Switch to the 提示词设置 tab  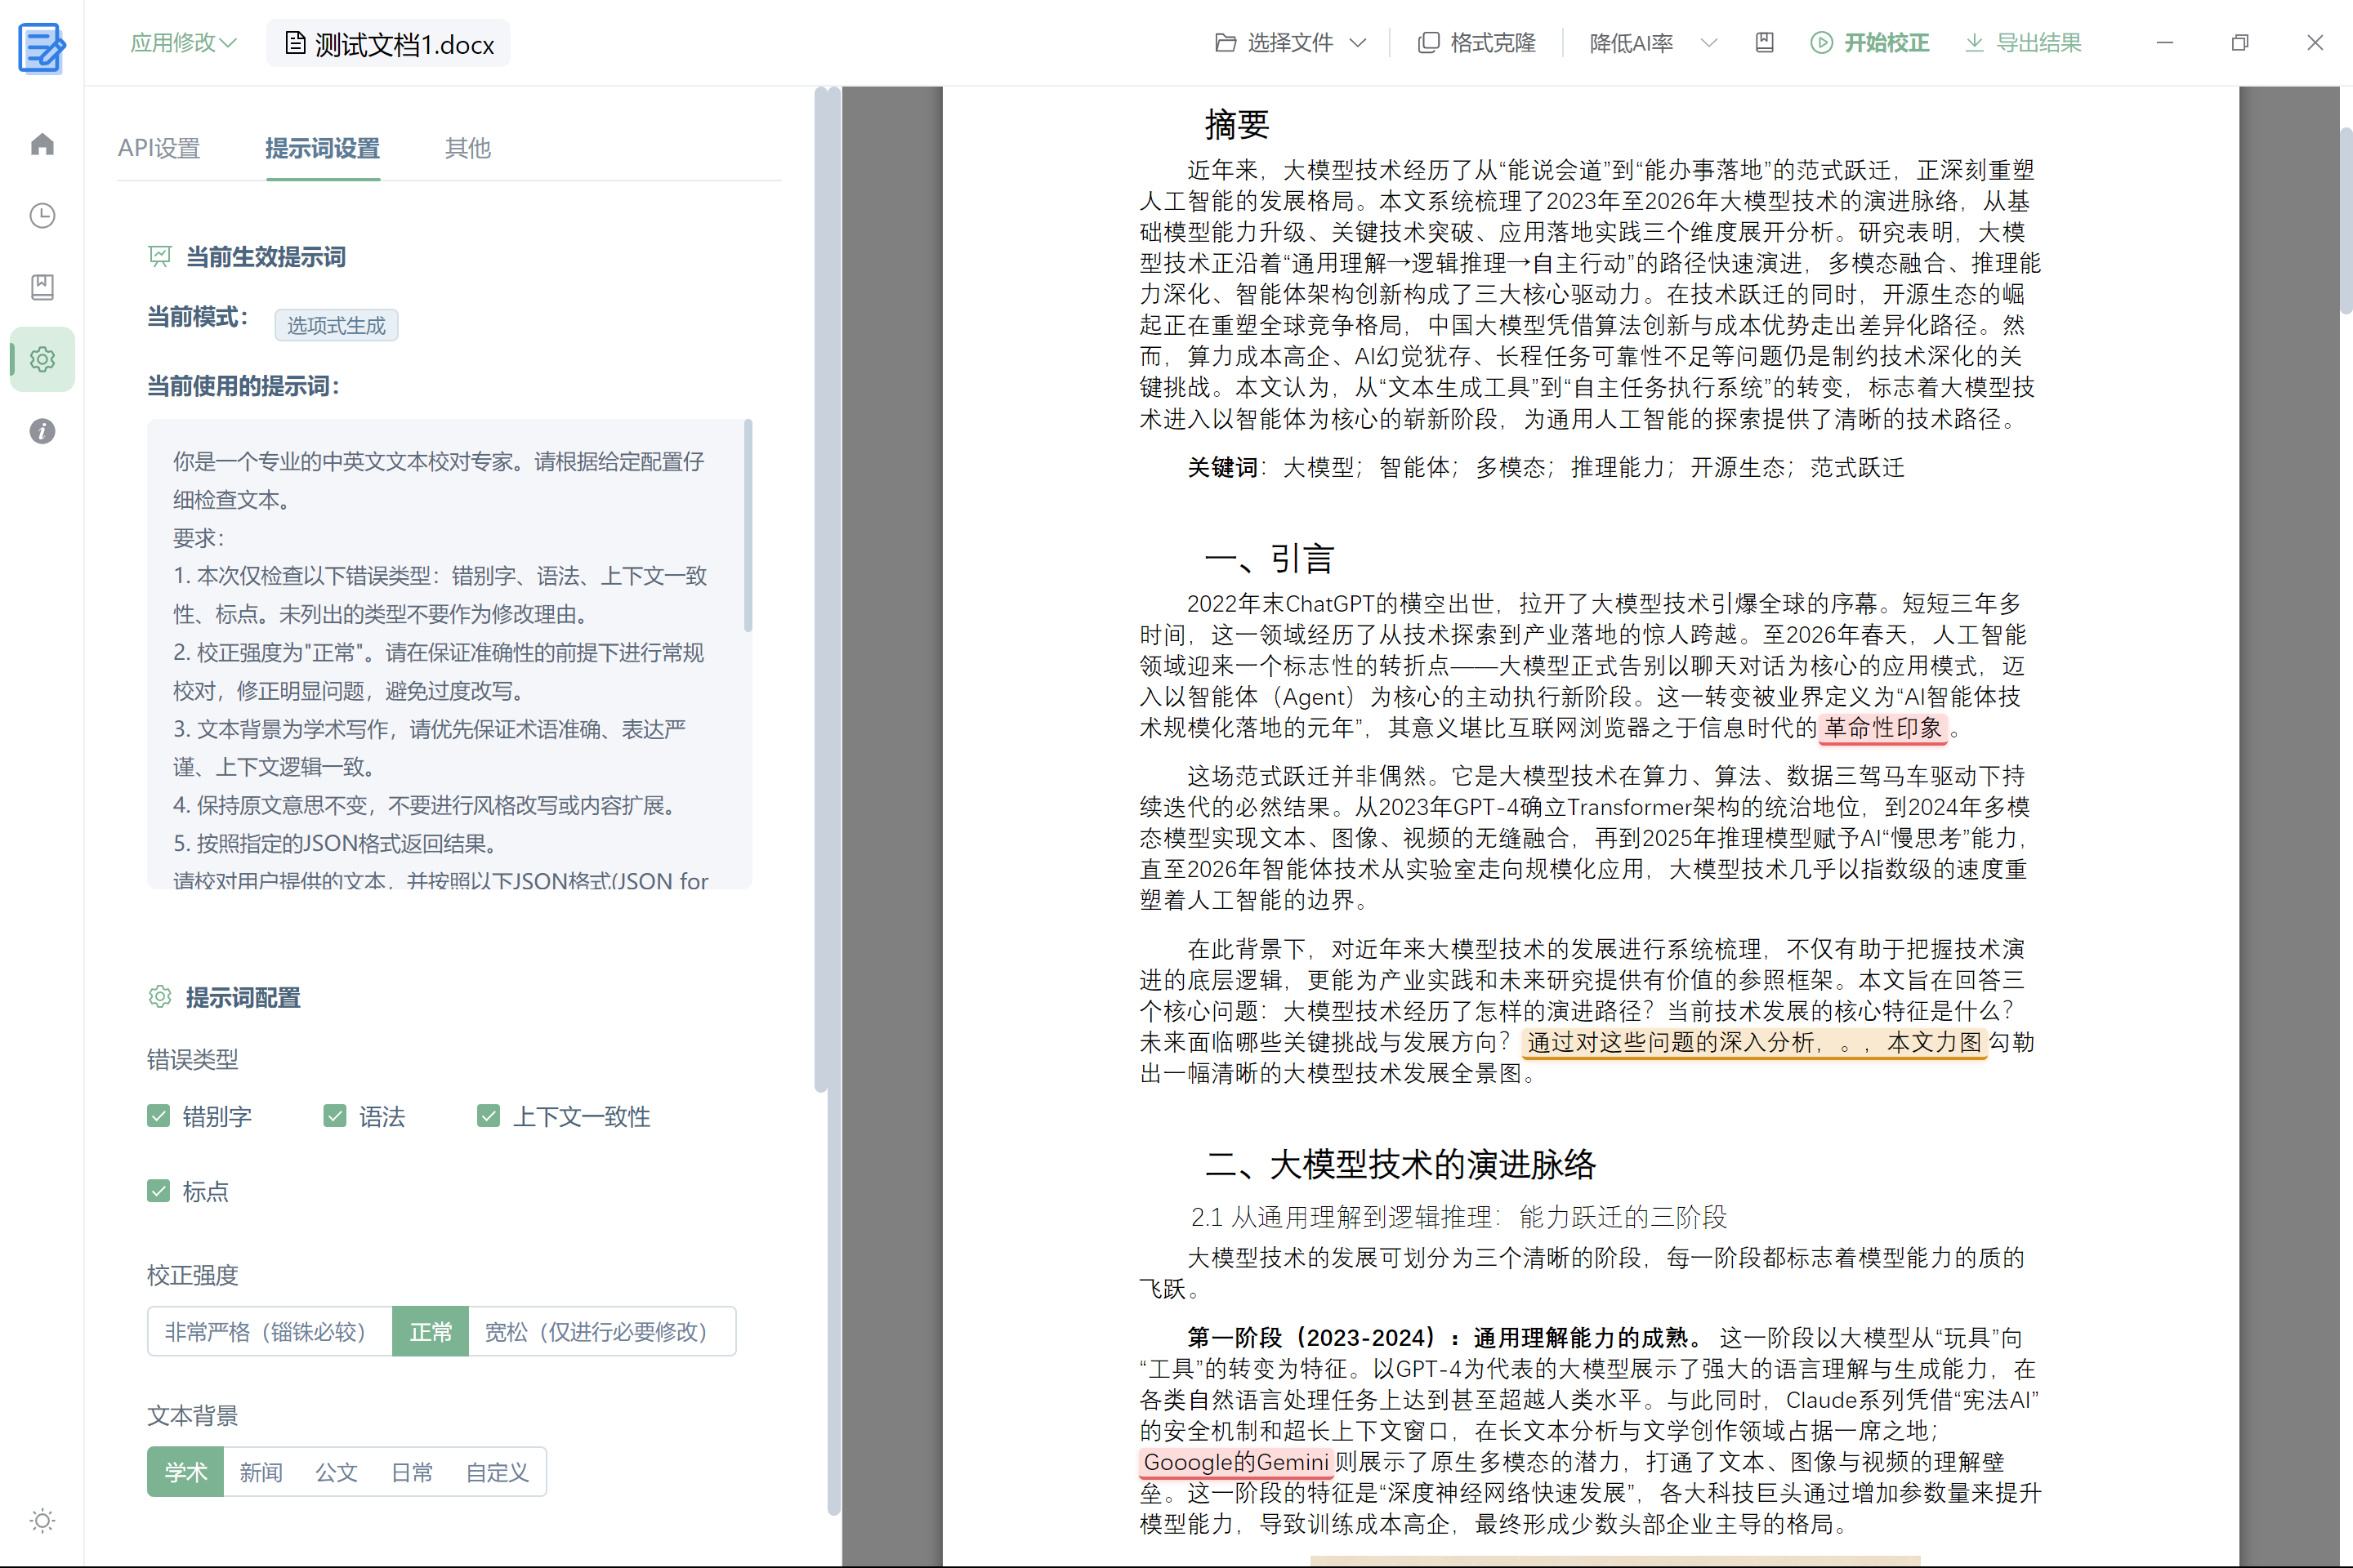coord(322,148)
